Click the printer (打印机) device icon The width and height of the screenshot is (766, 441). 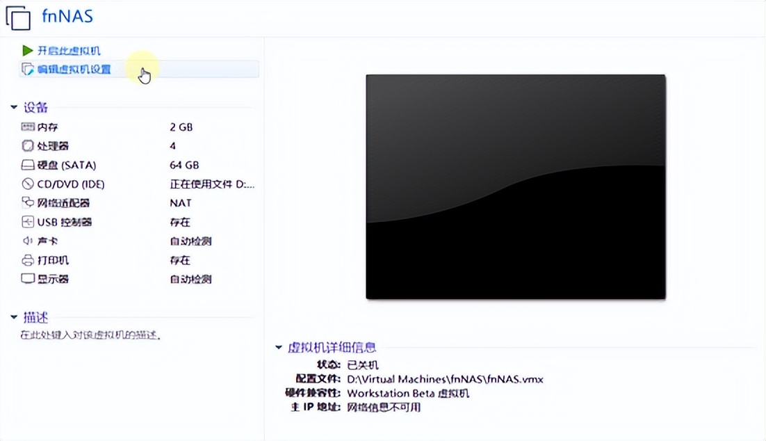click(x=28, y=260)
